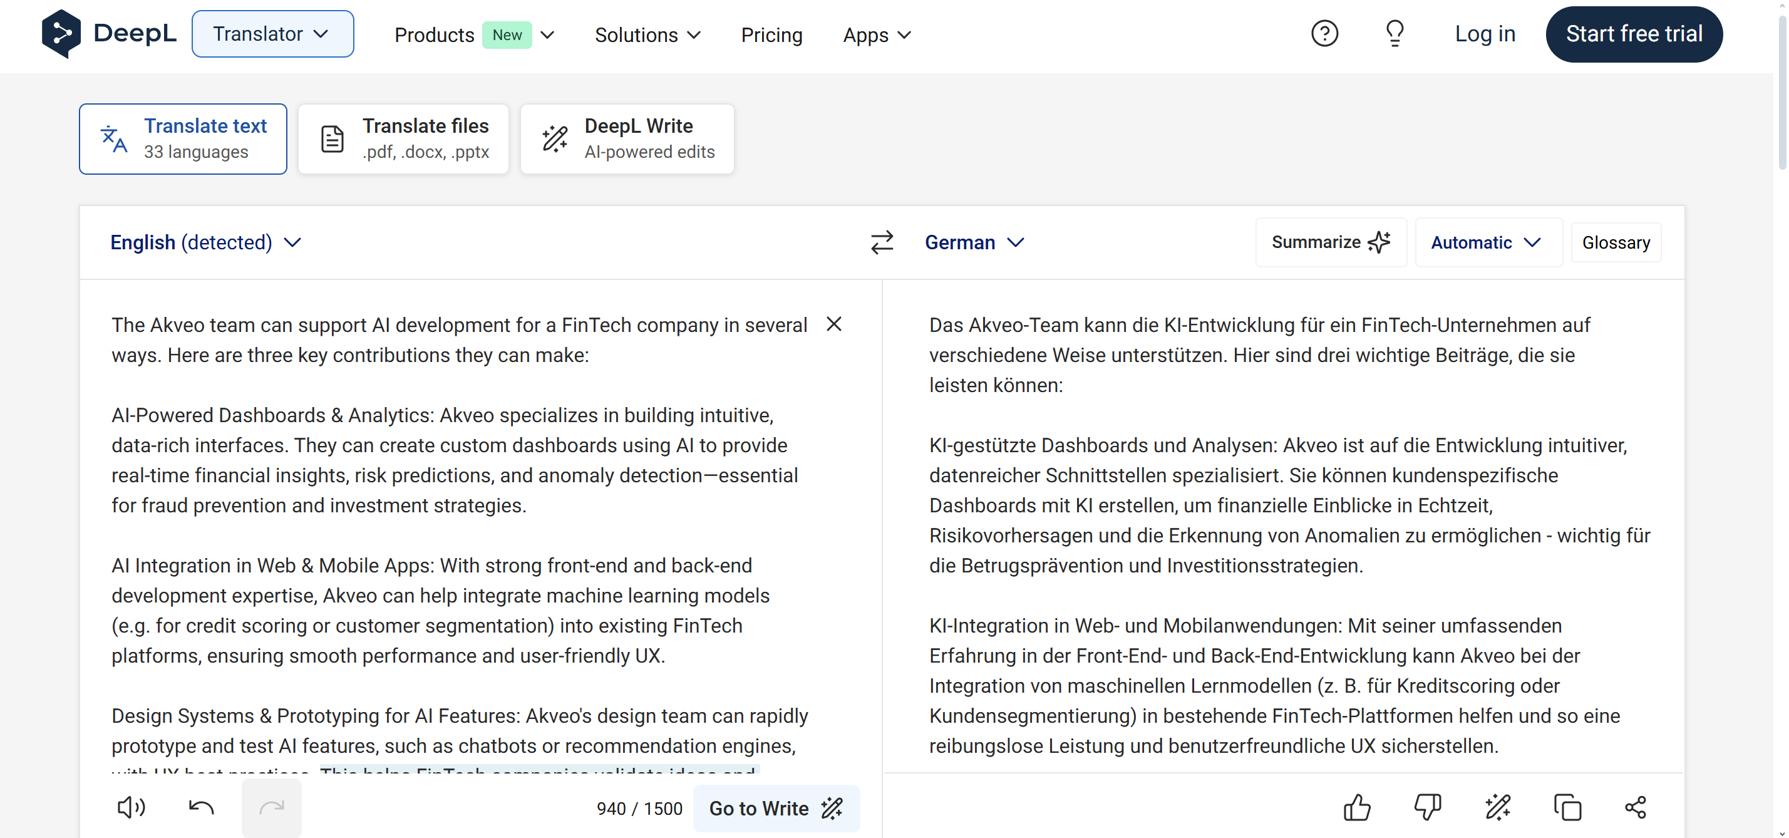The image size is (1789, 838).
Task: Switch to the Translate files tab
Action: (x=403, y=139)
